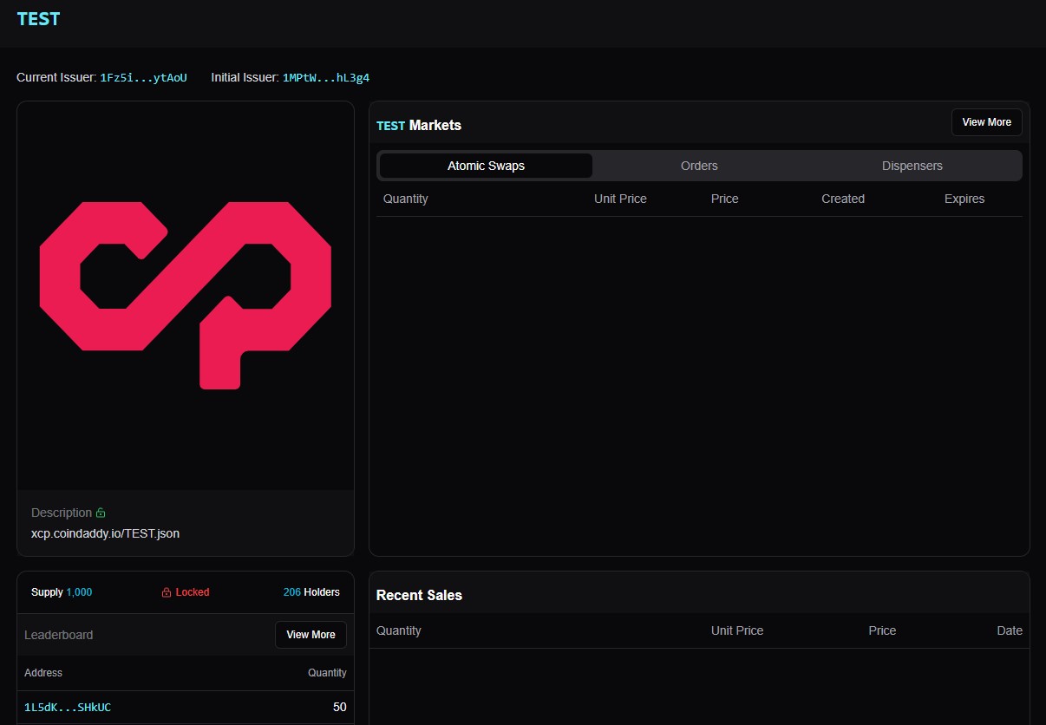
Task: Click the Quantity header in Markets table
Action: [x=406, y=199]
